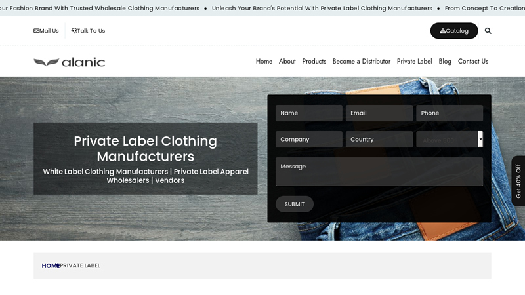Focus the Company input field
Screen dimensions: 525x295
click(x=308, y=139)
